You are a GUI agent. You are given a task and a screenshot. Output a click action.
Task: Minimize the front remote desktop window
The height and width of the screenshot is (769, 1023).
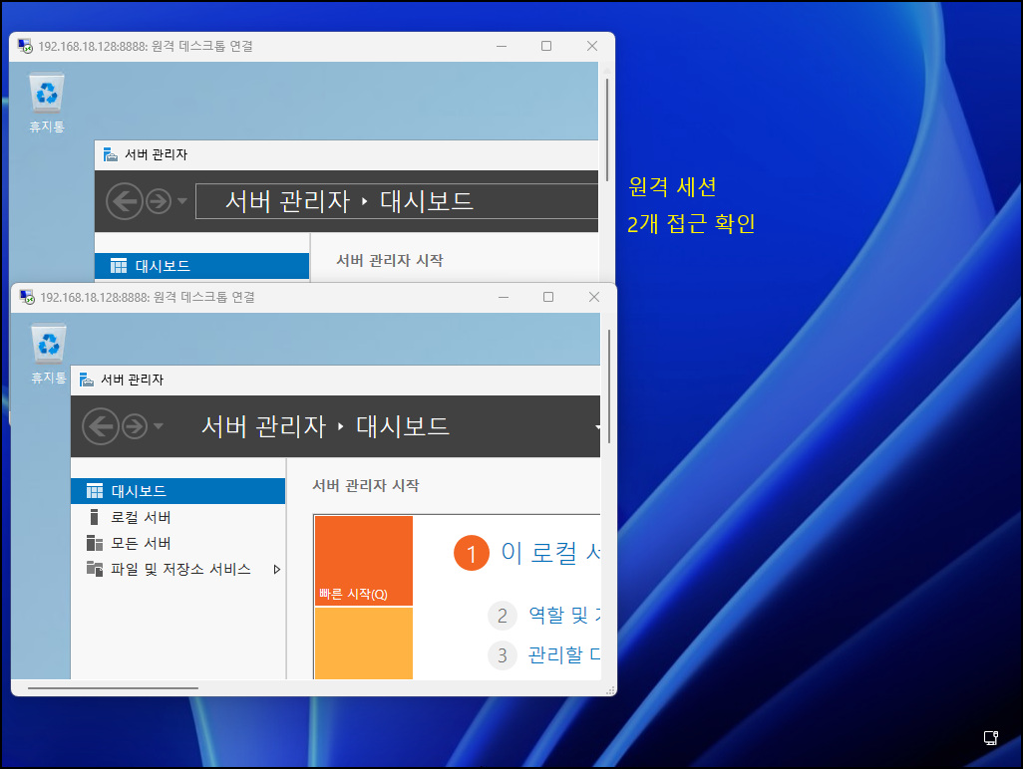click(503, 297)
